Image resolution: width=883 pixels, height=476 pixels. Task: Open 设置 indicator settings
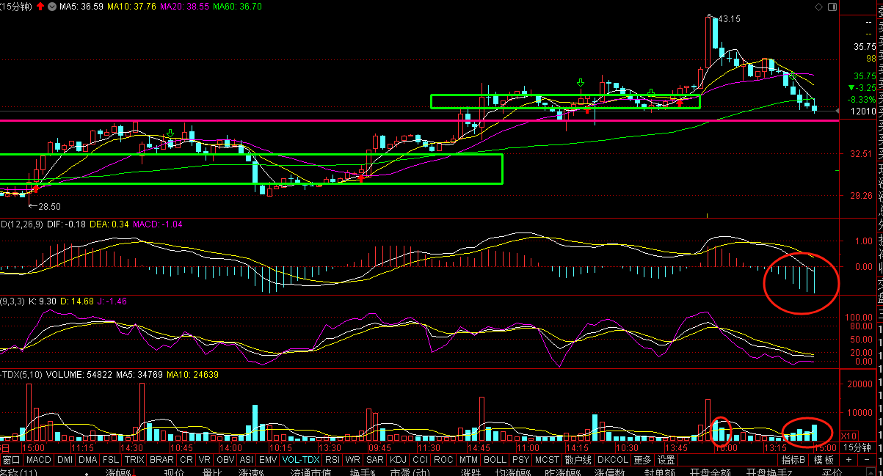pos(666,460)
